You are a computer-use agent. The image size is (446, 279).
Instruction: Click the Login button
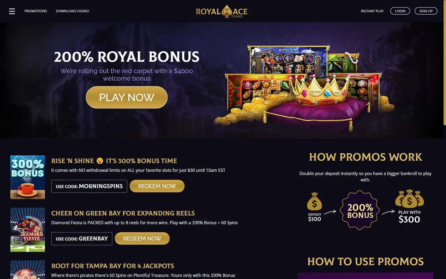coord(400,11)
